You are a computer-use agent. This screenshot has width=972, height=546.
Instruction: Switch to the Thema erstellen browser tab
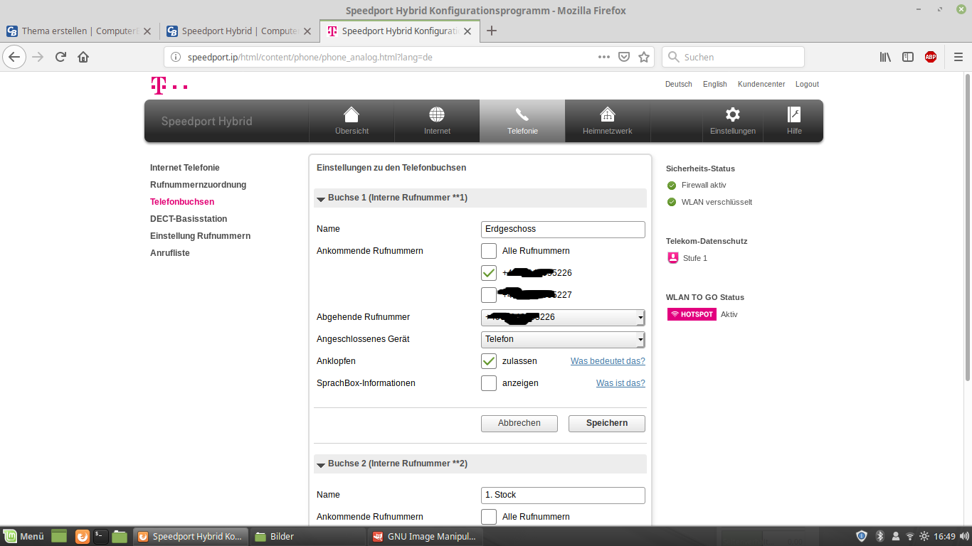click(x=79, y=31)
